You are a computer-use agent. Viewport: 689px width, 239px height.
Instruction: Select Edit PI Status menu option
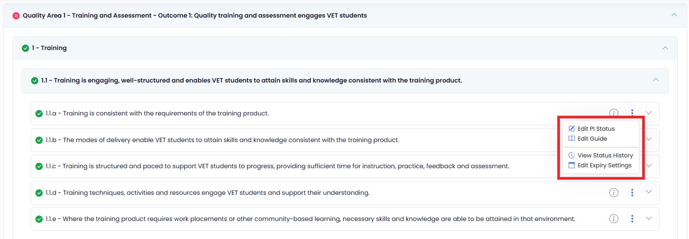[596, 129]
